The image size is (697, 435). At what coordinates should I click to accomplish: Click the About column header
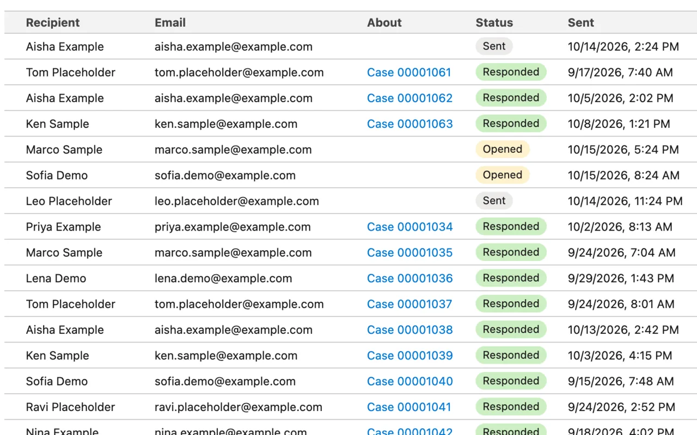pos(384,23)
